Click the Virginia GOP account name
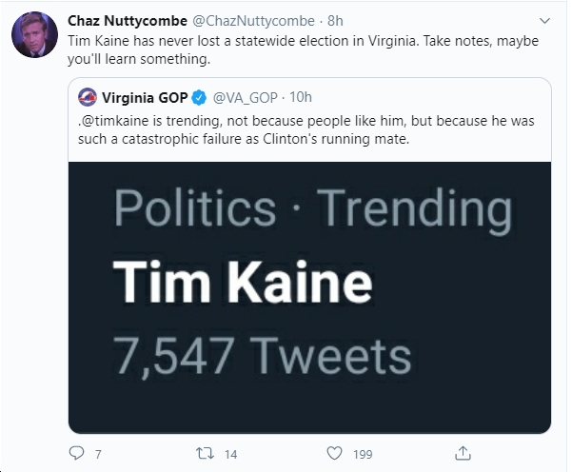 tap(145, 97)
